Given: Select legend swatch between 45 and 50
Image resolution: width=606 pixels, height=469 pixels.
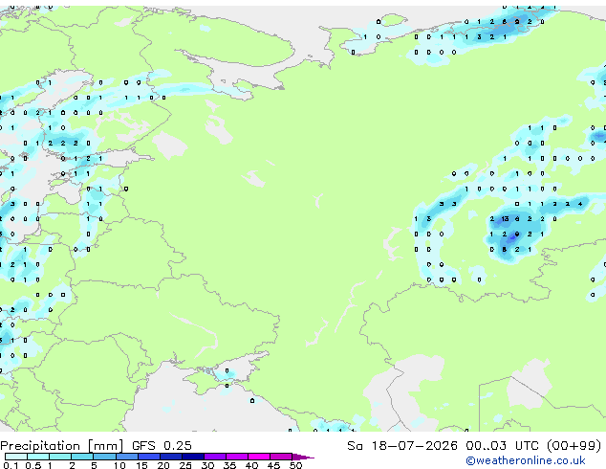Looking at the screenshot, I should click(281, 457).
